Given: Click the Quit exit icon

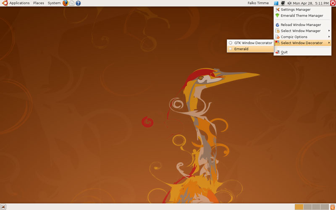Looking at the screenshot, I should click(x=278, y=52).
